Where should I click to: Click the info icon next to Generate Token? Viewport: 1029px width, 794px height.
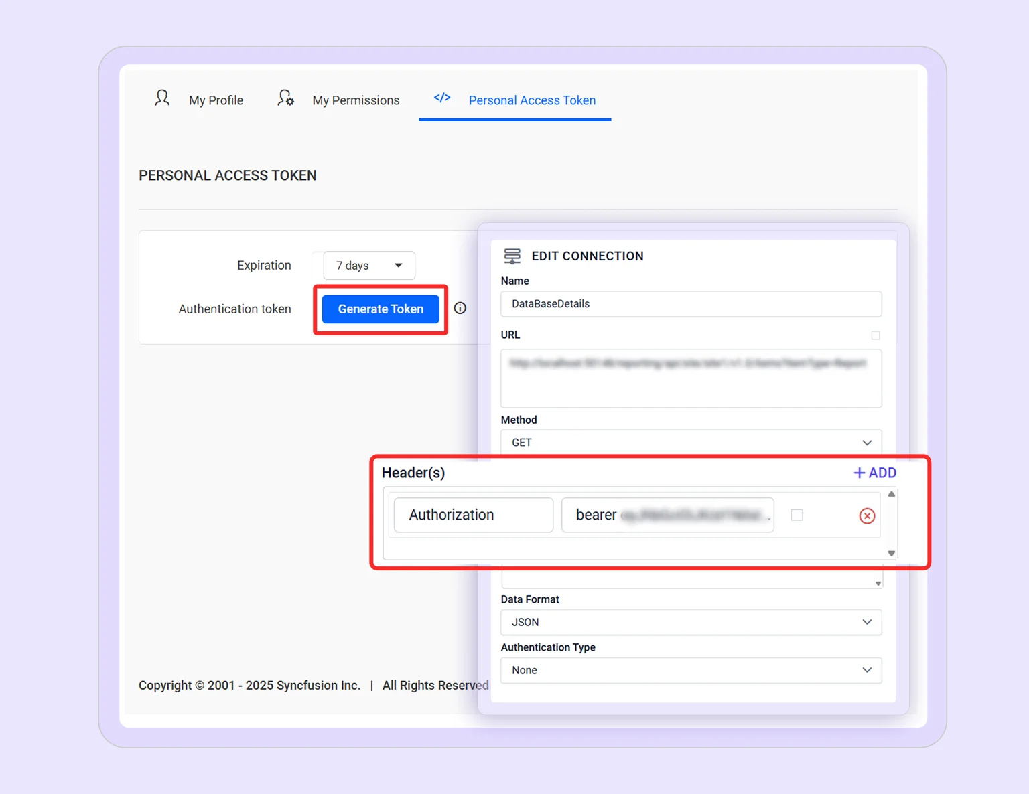[460, 308]
